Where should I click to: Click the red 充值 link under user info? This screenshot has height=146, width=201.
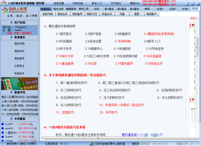[x=9, y=33]
